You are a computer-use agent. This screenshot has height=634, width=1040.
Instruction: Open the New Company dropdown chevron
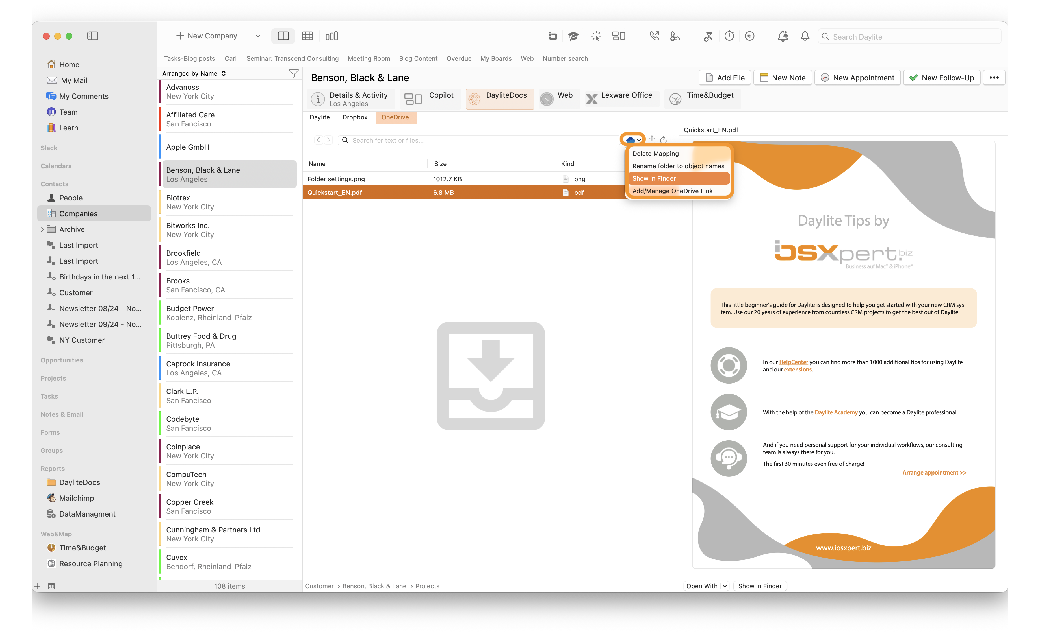pos(257,36)
